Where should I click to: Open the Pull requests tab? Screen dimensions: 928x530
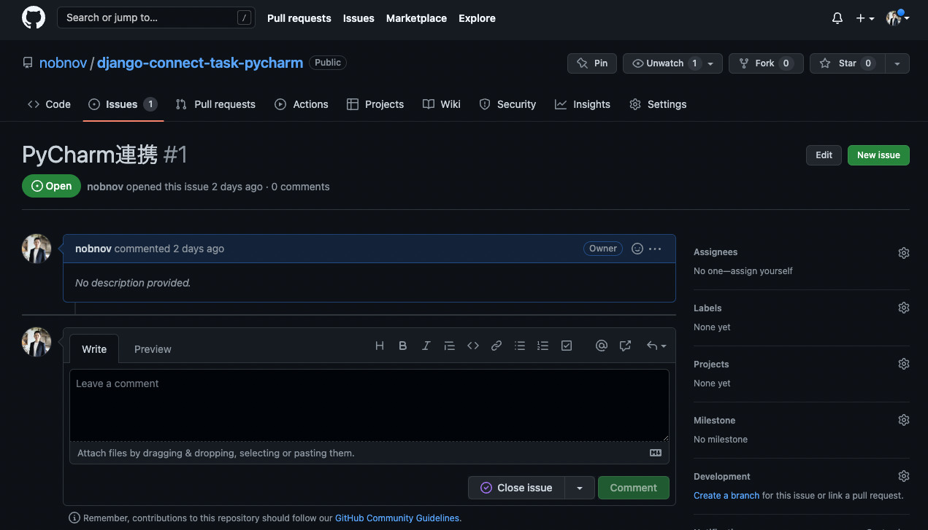[215, 104]
